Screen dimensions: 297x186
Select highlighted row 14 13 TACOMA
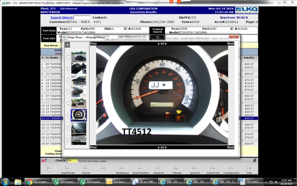pyautogui.click(x=51, y=118)
